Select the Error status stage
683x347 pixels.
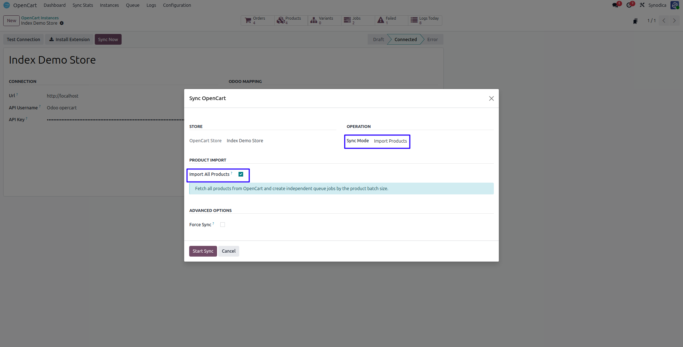(x=432, y=39)
